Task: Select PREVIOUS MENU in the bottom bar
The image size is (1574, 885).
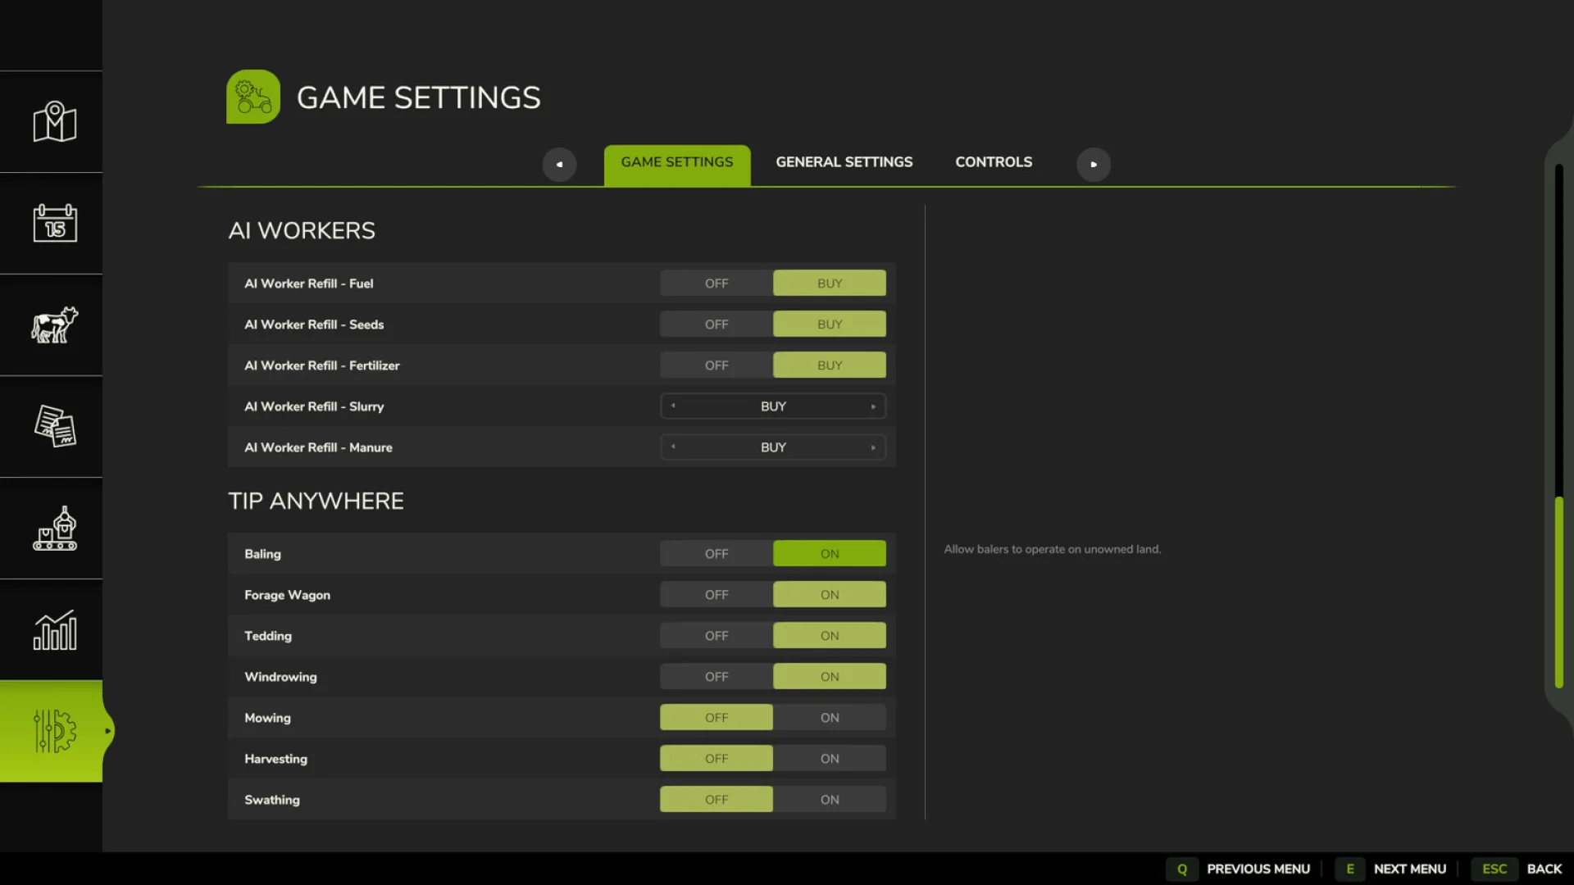Action: 1259,869
